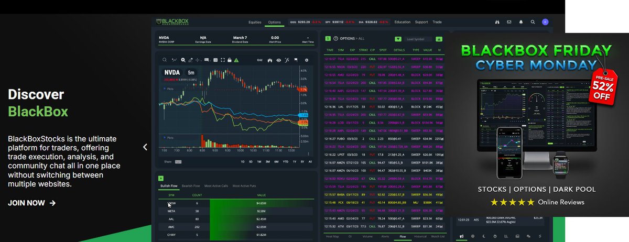Select the Bearish Flow tab
Screen dimensions: 629x242
pyautogui.click(x=190, y=186)
